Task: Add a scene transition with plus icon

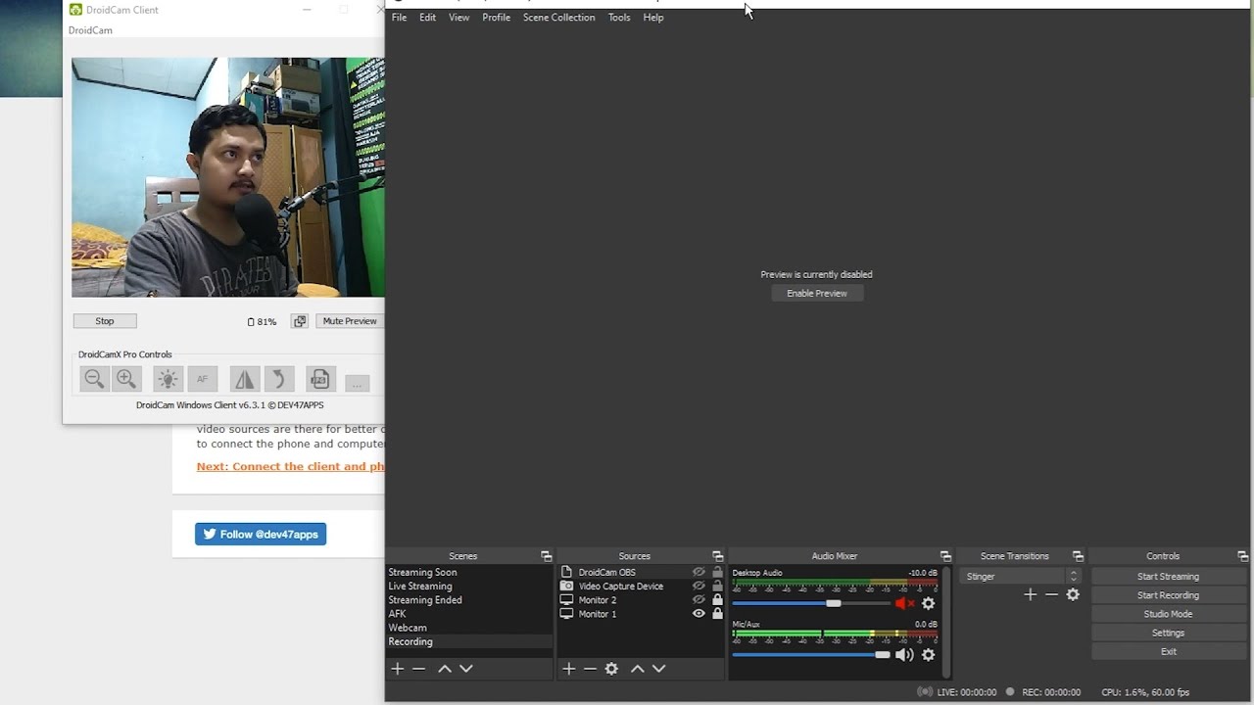Action: coord(1030,594)
